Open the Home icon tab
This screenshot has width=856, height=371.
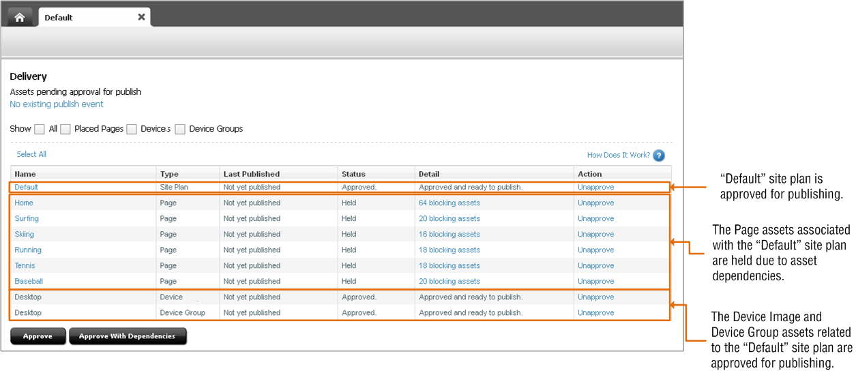pyautogui.click(x=20, y=17)
